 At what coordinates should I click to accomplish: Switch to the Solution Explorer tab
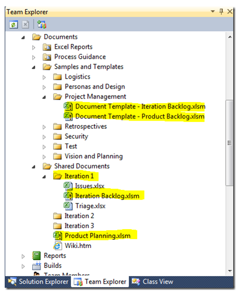click(x=38, y=281)
